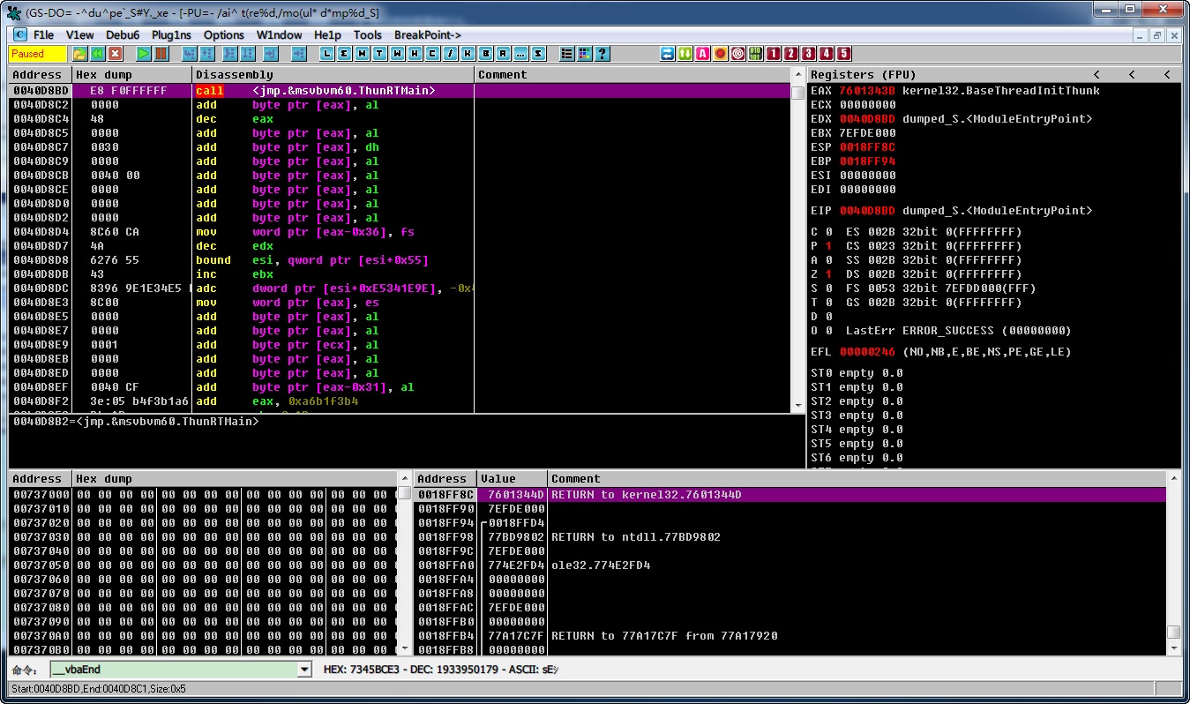Open the Debug menu
Image resolution: width=1190 pixels, height=704 pixels.
(123, 35)
